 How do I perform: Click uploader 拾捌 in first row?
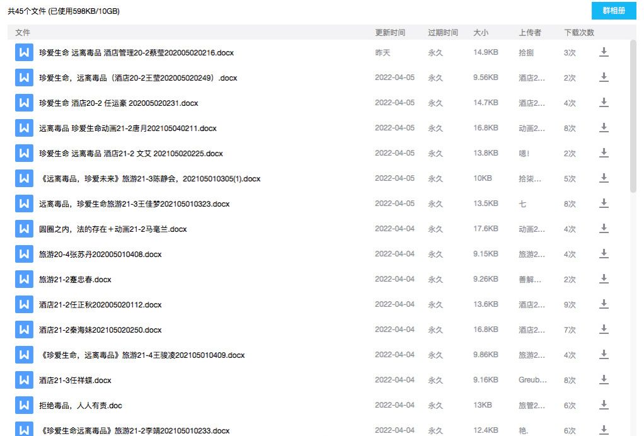(x=526, y=52)
